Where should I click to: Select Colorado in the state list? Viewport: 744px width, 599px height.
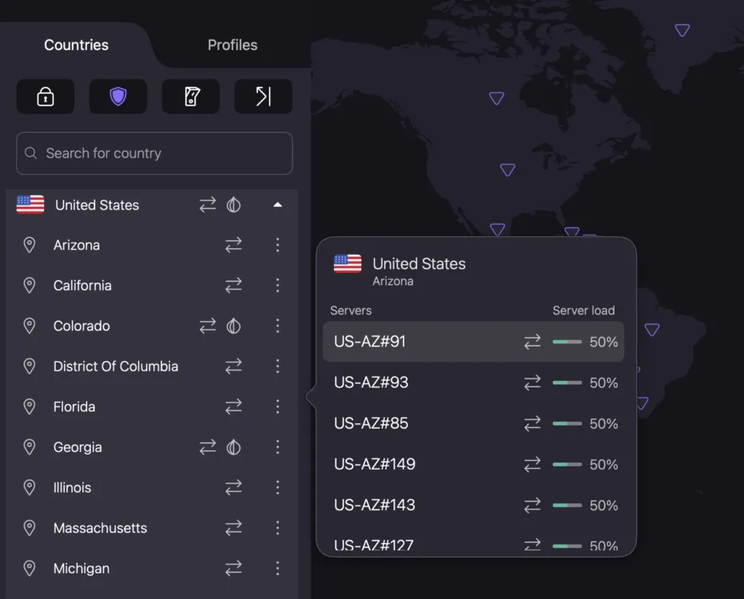tap(82, 326)
